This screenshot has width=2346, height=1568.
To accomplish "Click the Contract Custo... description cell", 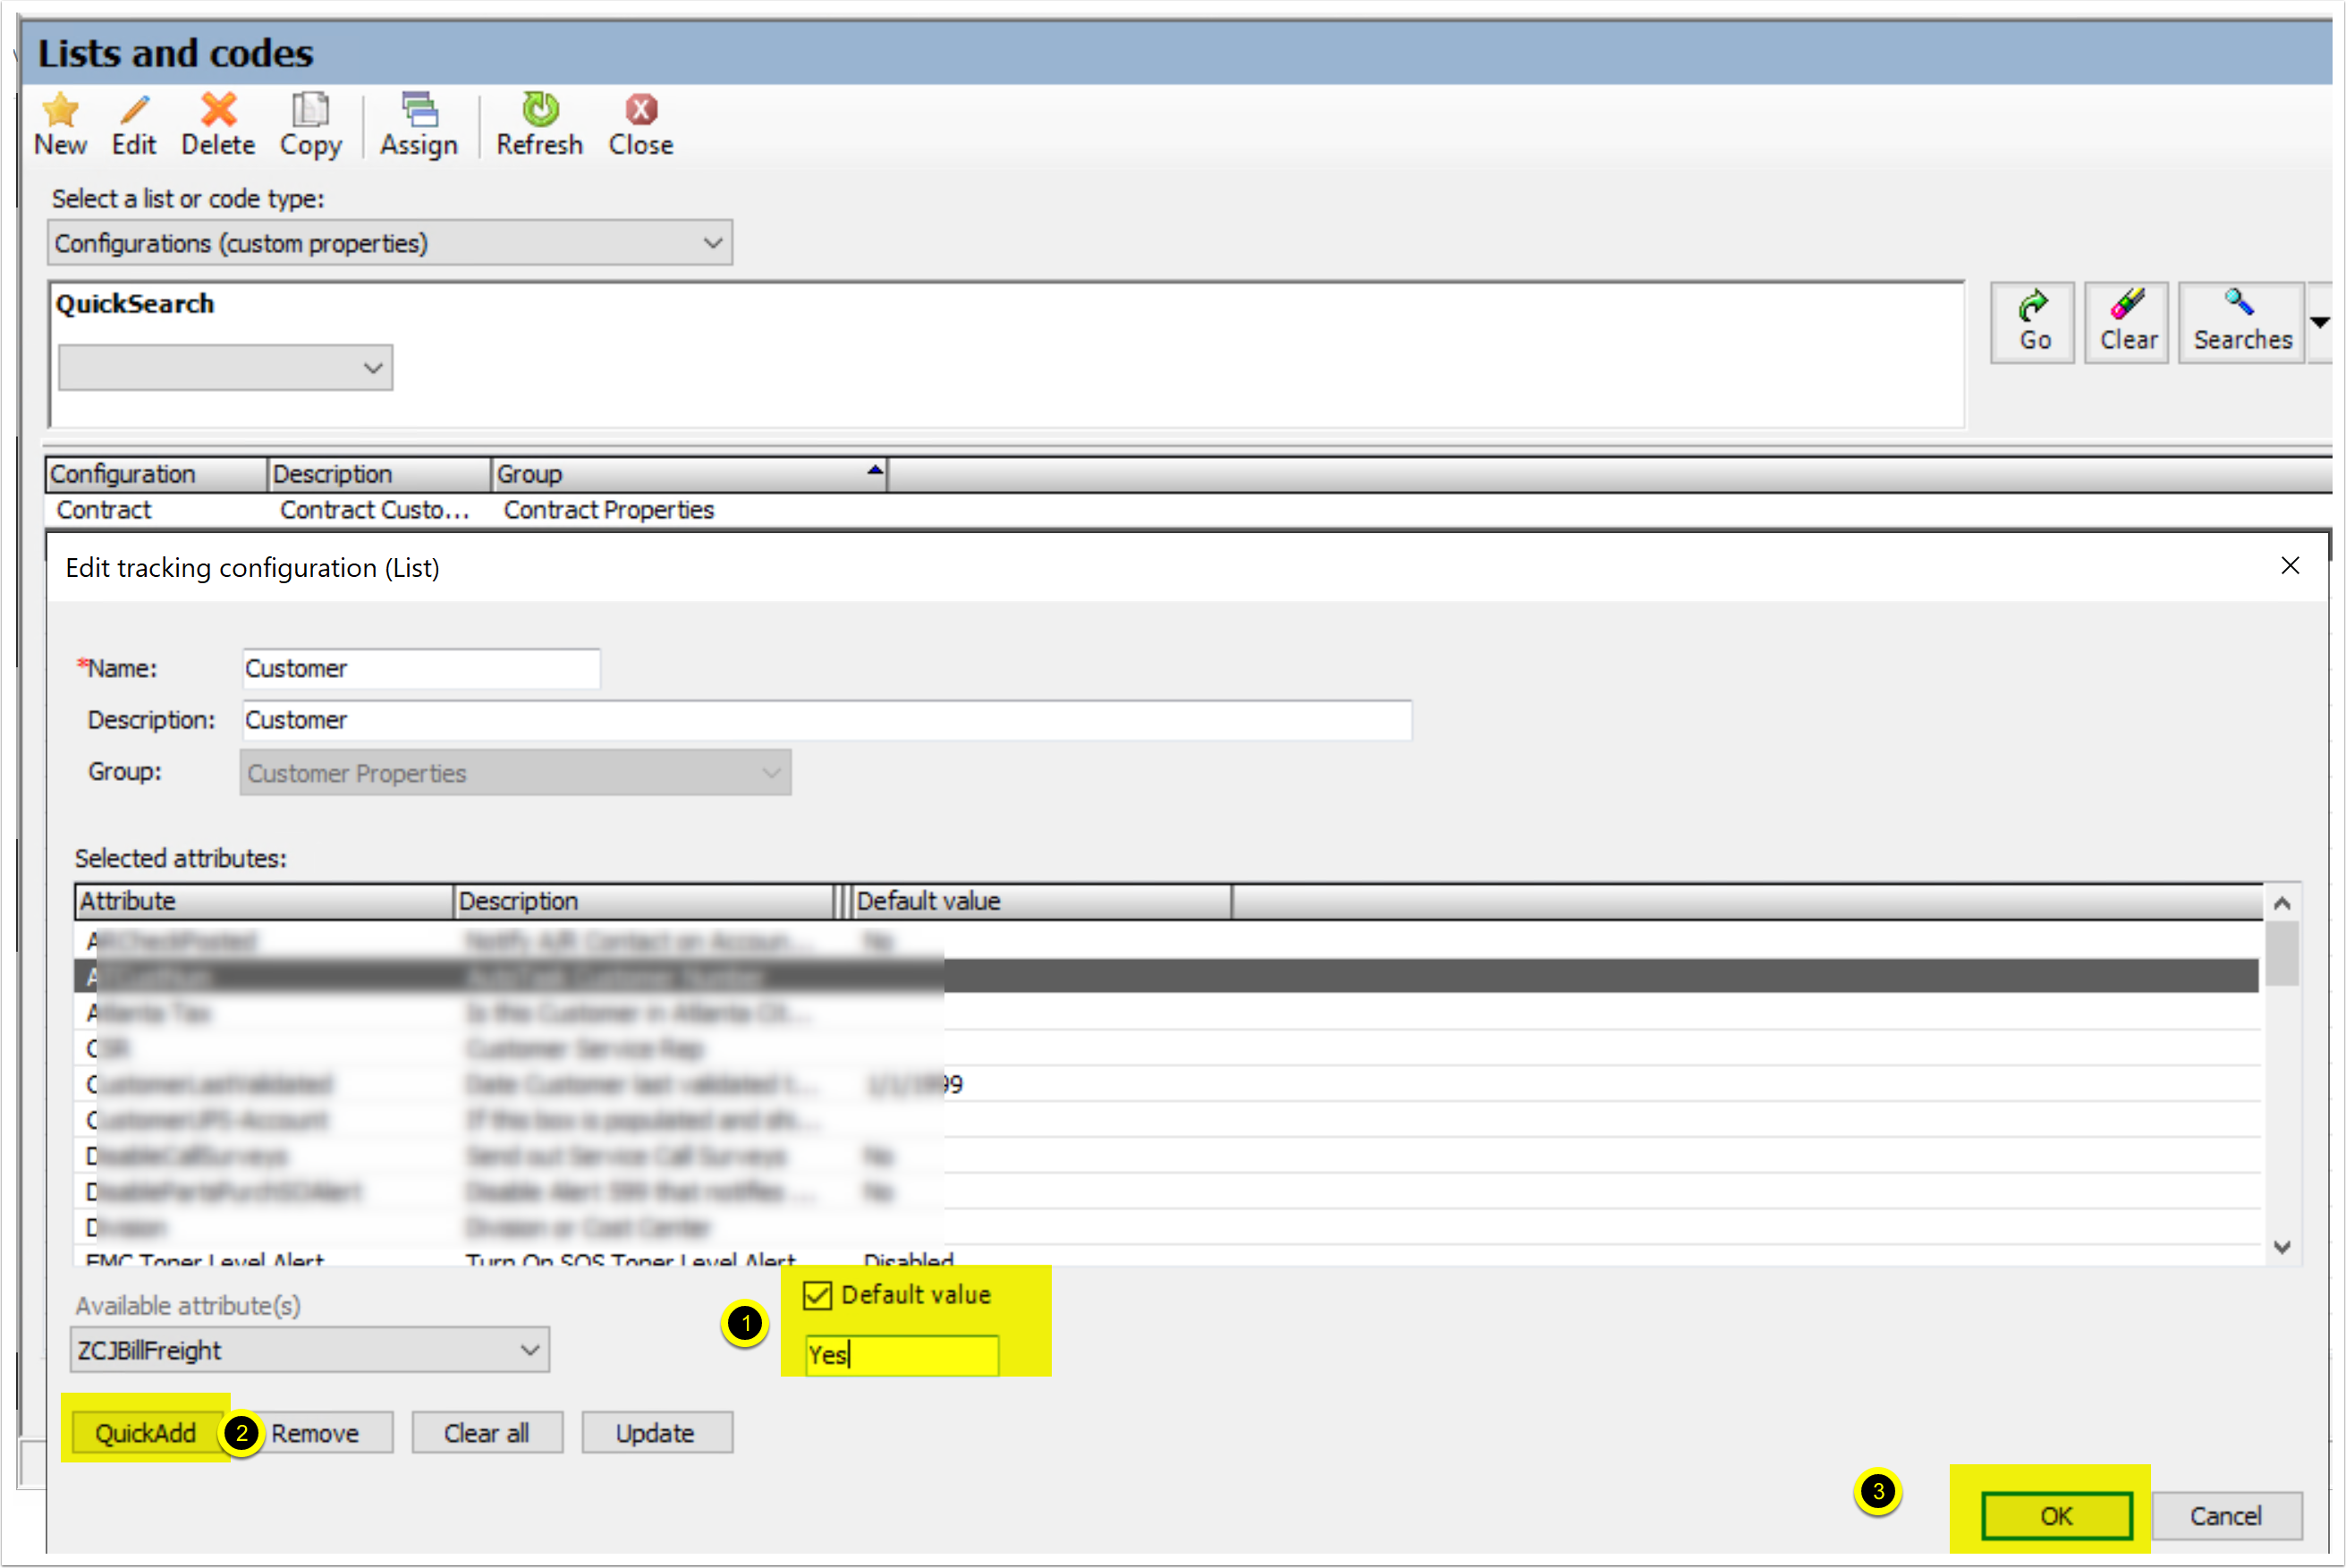I will tap(374, 510).
